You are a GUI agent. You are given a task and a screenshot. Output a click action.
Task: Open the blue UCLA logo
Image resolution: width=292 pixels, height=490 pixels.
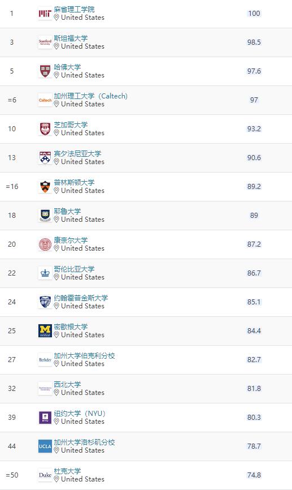click(x=45, y=446)
